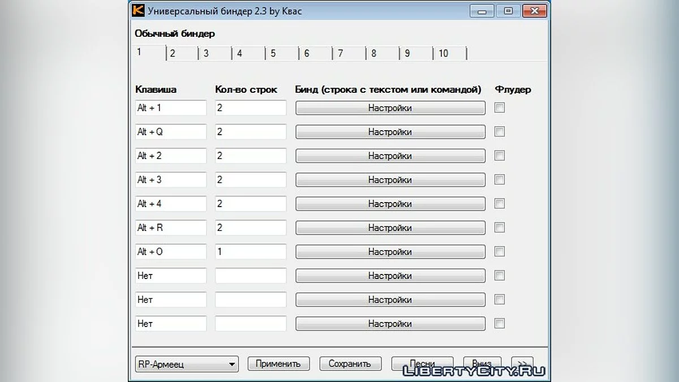The image size is (679, 382).
Task: Enable the Флудер checkbox for Alt + 1
Action: [x=500, y=108]
